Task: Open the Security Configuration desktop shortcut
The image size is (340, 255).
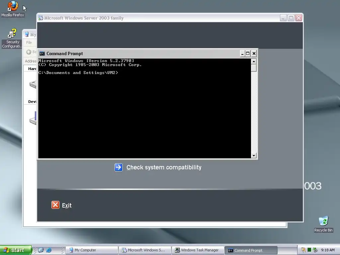Action: [x=12, y=38]
